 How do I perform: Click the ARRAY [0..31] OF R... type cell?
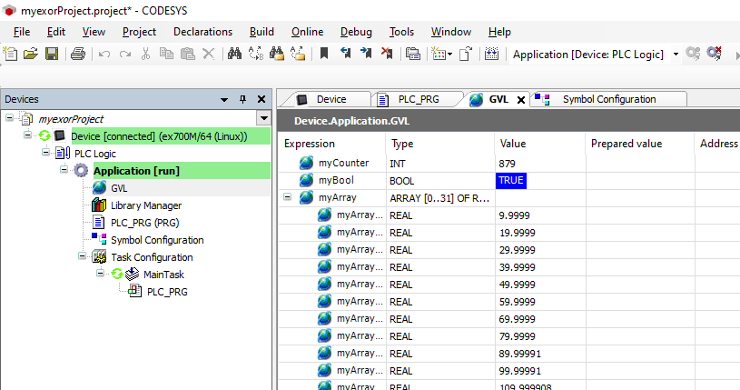tap(439, 198)
